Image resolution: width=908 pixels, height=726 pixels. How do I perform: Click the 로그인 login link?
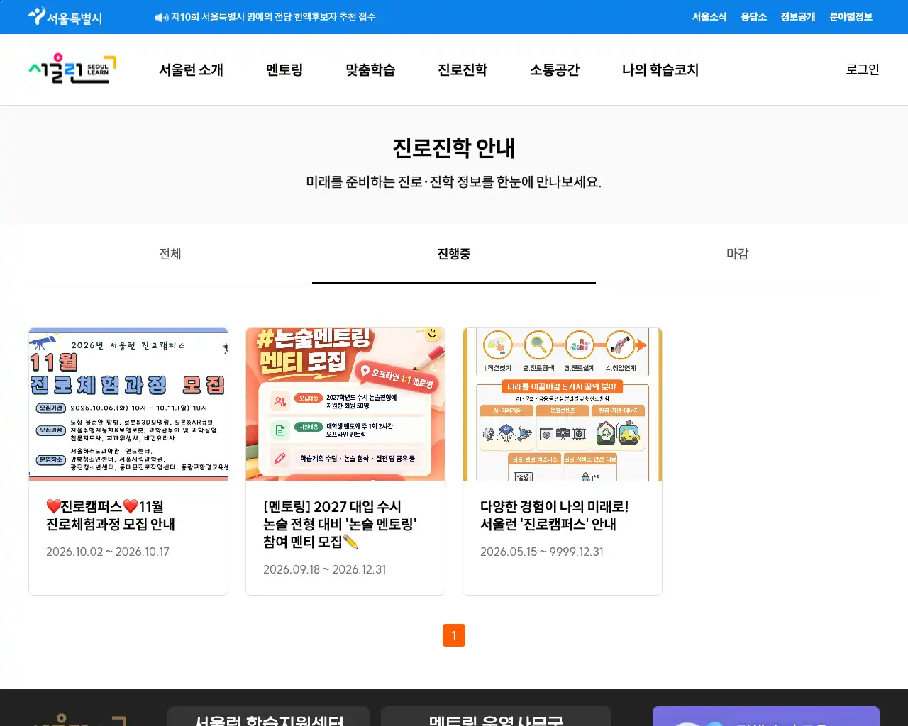tap(863, 69)
